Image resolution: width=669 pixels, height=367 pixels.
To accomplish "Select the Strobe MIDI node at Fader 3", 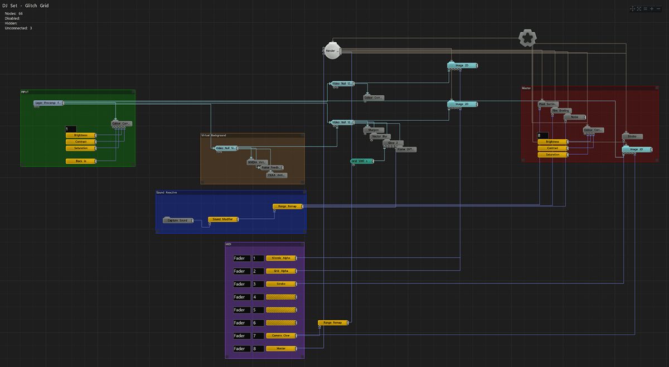I will [282, 284].
